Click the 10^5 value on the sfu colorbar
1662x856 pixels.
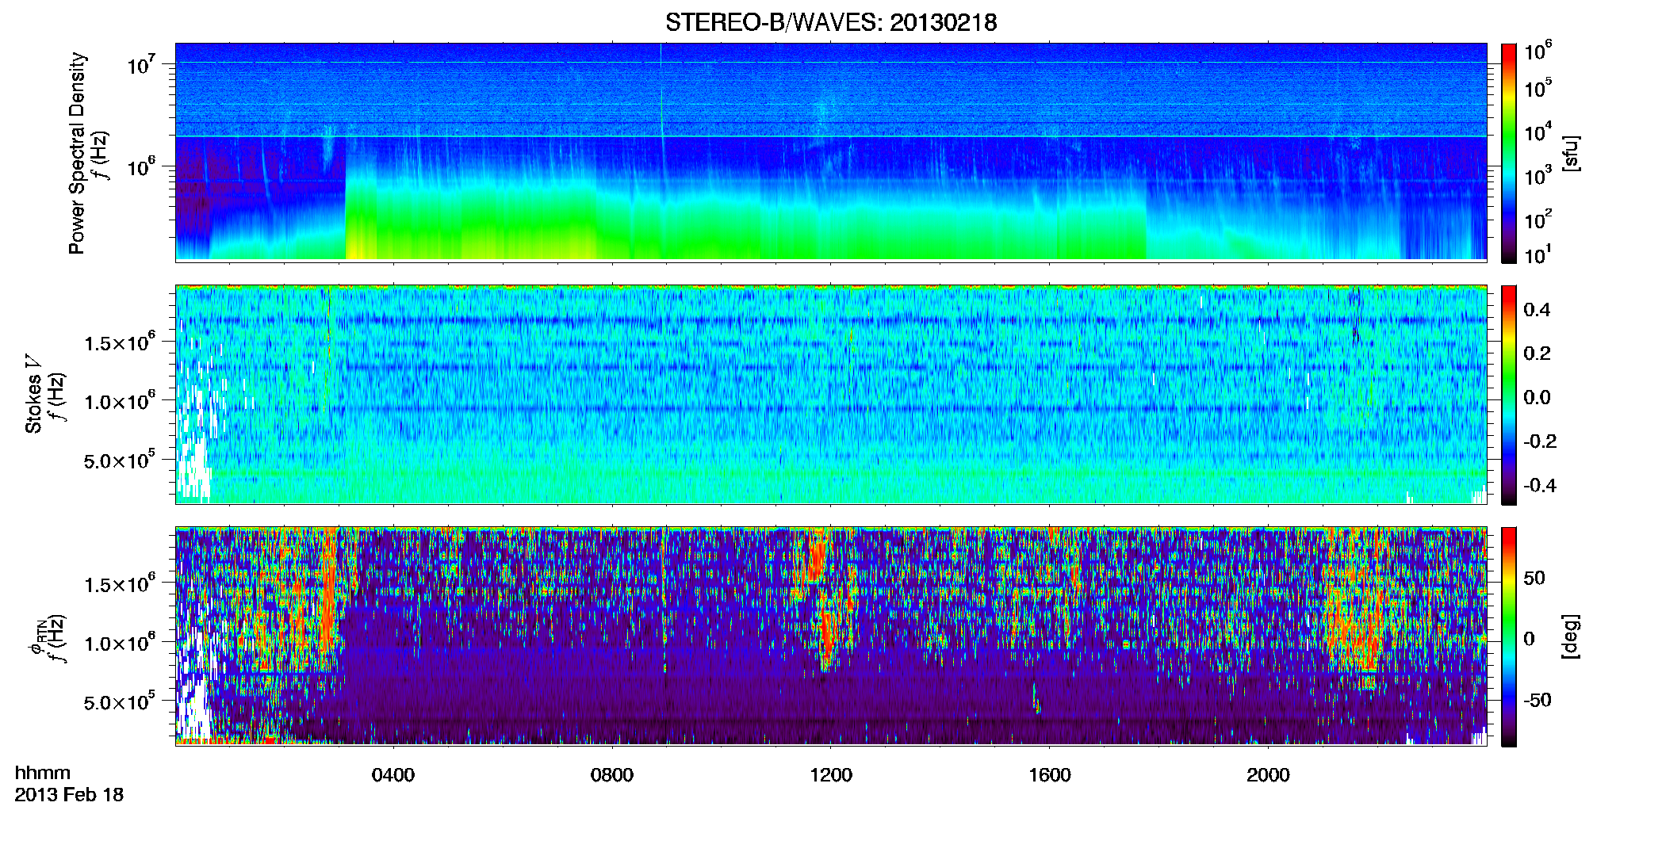[1538, 87]
